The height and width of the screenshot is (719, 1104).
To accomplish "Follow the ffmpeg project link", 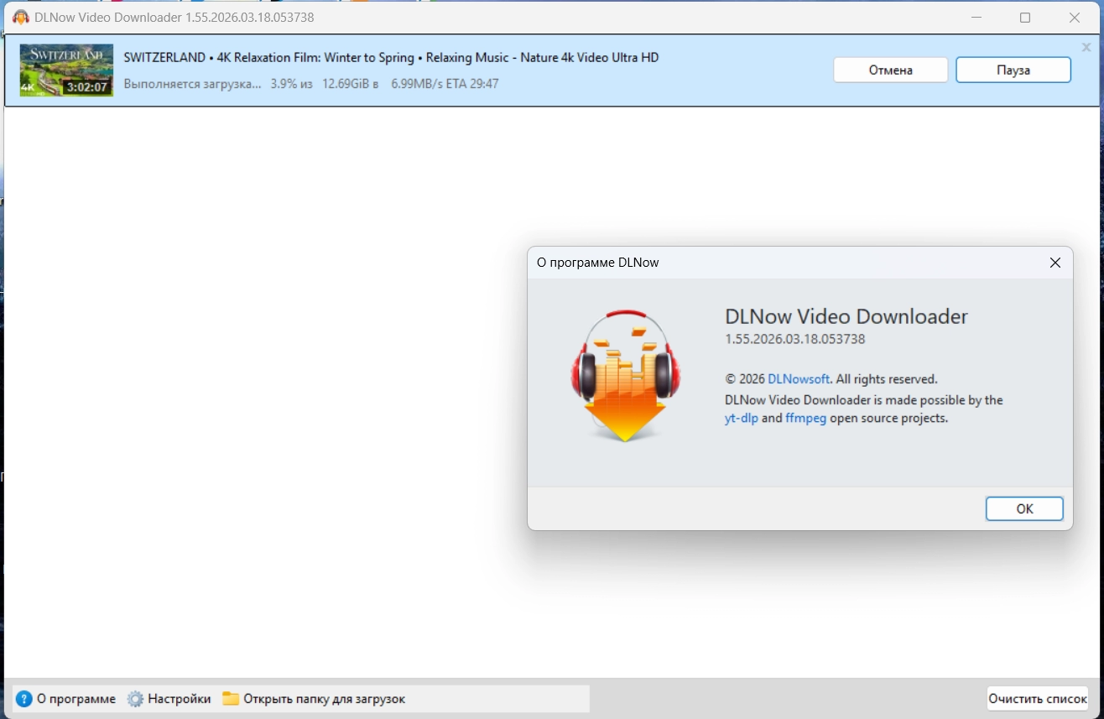I will pos(806,418).
